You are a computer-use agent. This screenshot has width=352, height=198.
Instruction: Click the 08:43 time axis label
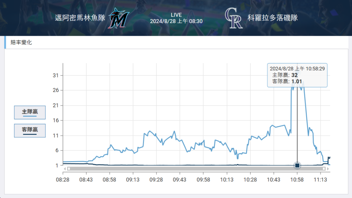click(86, 180)
